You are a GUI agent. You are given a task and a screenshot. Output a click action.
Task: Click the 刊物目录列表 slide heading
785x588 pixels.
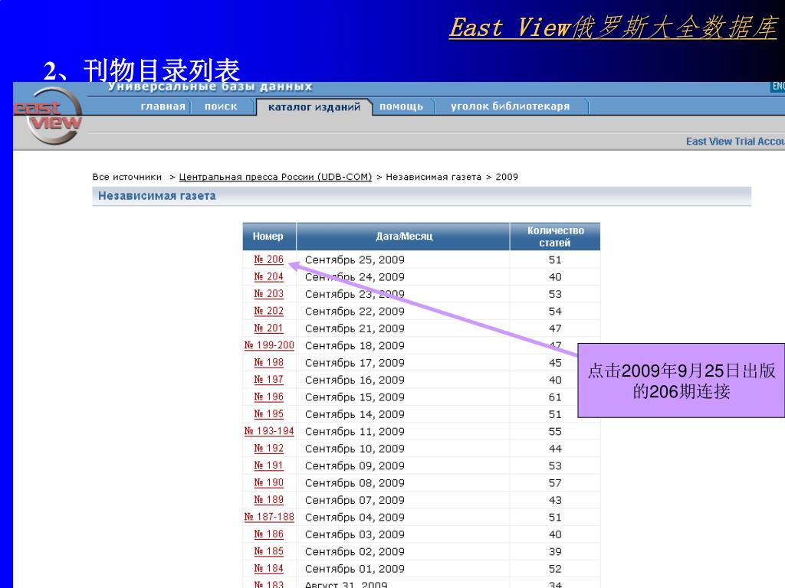click(162, 70)
